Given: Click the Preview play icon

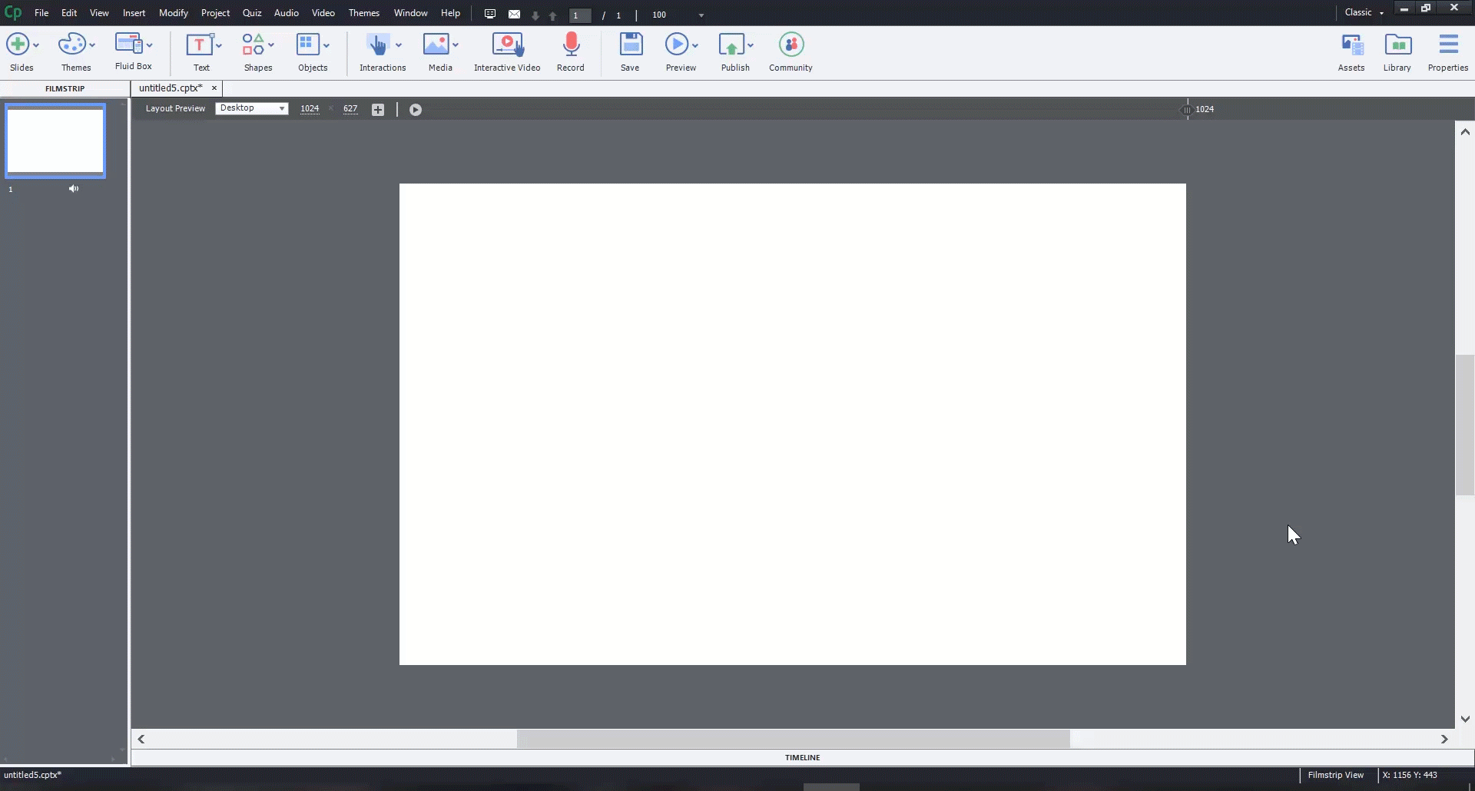Looking at the screenshot, I should (677, 45).
